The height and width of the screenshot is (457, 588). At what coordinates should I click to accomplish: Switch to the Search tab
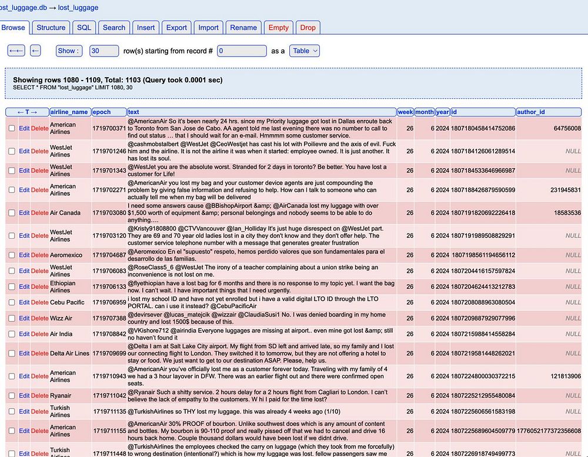(114, 28)
